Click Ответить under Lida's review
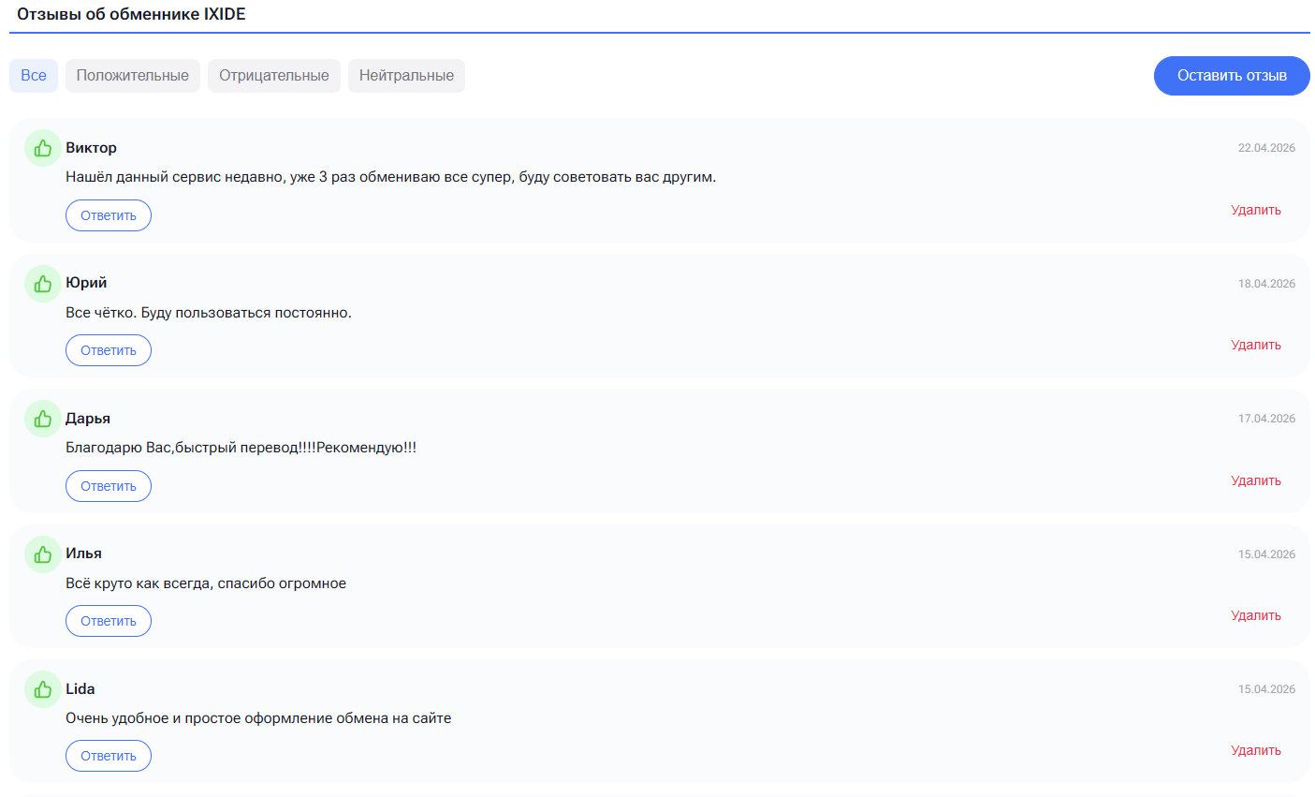The width and height of the screenshot is (1315, 797). pyautogui.click(x=108, y=755)
